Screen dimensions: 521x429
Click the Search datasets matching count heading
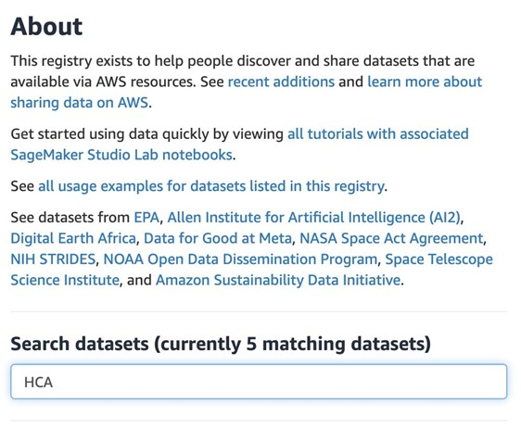pos(221,344)
